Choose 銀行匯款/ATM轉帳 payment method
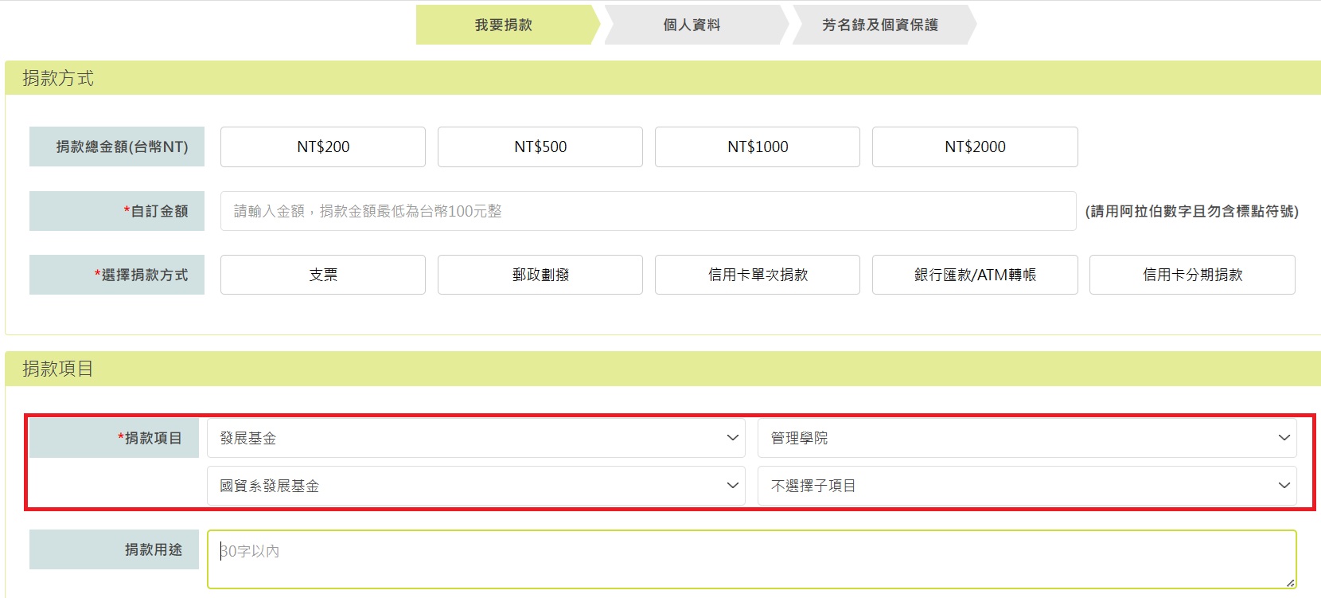The width and height of the screenshot is (1321, 598). [974, 275]
